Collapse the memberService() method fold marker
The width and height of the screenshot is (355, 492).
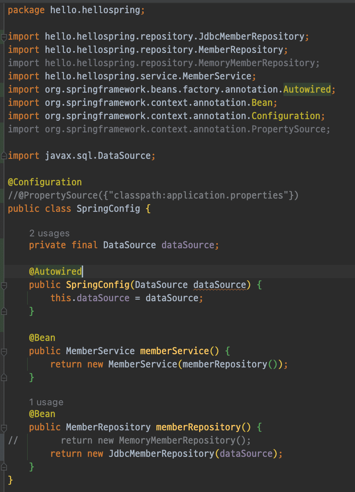coord(4,352)
